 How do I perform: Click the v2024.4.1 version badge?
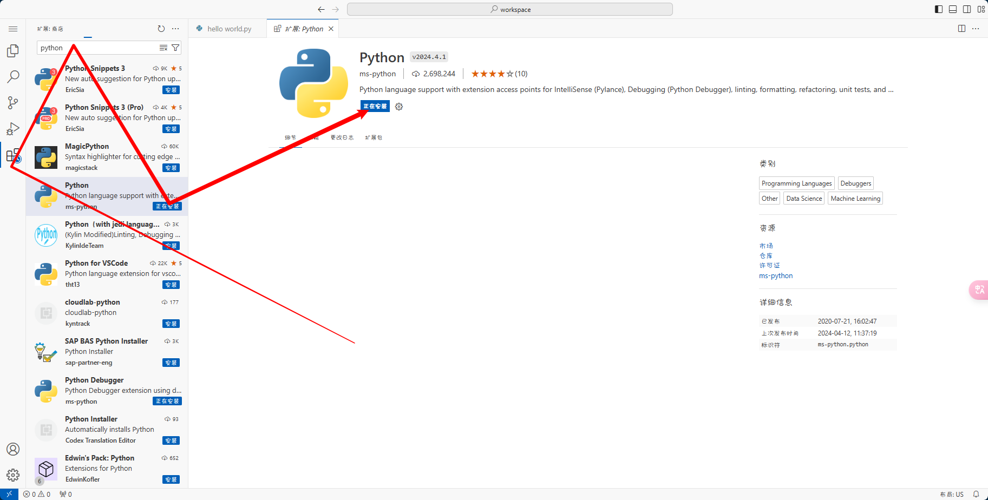click(429, 57)
